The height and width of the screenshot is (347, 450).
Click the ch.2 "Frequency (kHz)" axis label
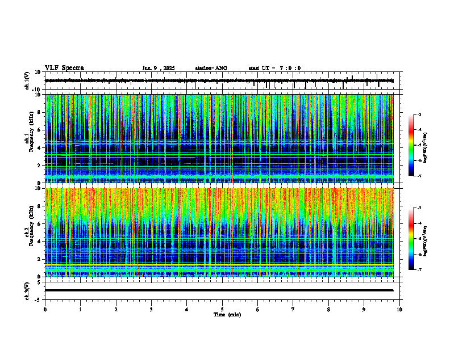[31, 225]
